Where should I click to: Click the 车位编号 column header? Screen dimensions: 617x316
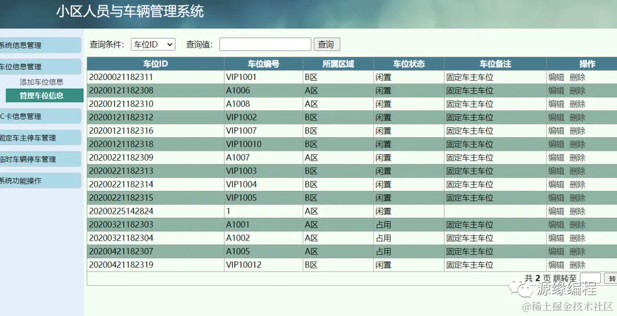pyautogui.click(x=263, y=64)
